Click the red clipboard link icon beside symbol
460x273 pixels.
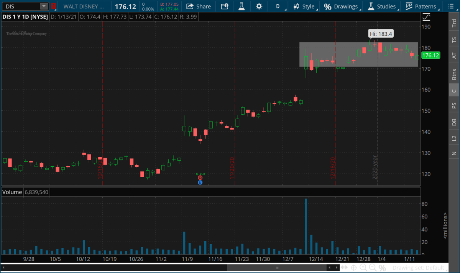[x=54, y=6]
